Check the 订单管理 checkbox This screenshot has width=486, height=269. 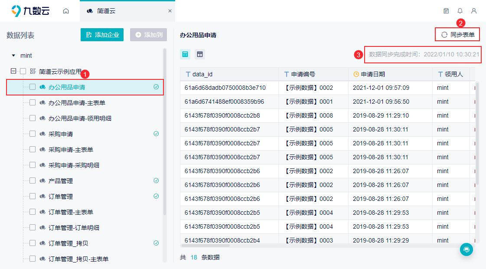33,196
